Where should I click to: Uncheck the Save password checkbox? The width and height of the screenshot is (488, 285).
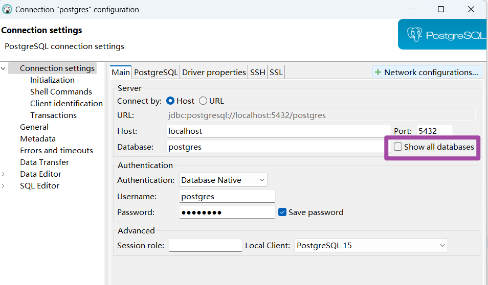tap(282, 212)
